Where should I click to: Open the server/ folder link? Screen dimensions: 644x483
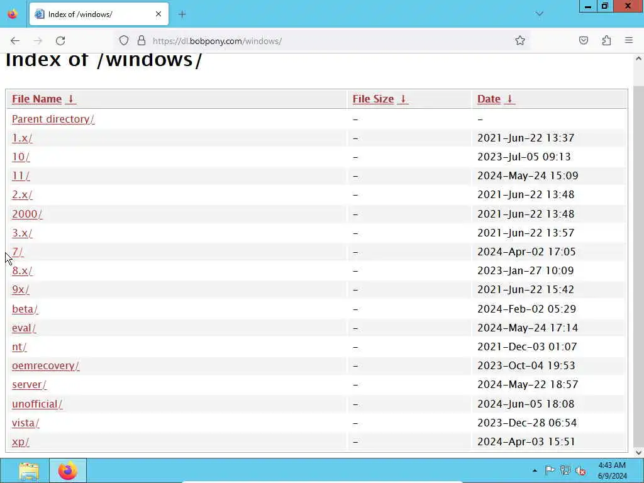[x=29, y=384]
